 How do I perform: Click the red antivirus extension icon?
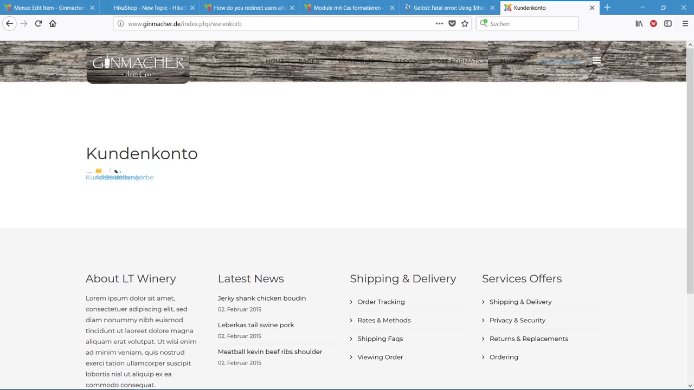coord(654,24)
